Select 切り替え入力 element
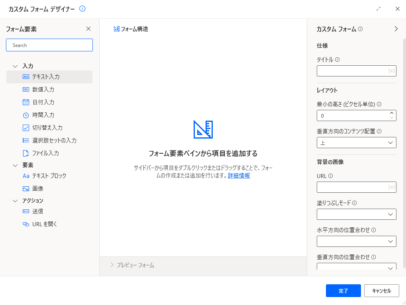This screenshot has height=305, width=406. coord(49,128)
